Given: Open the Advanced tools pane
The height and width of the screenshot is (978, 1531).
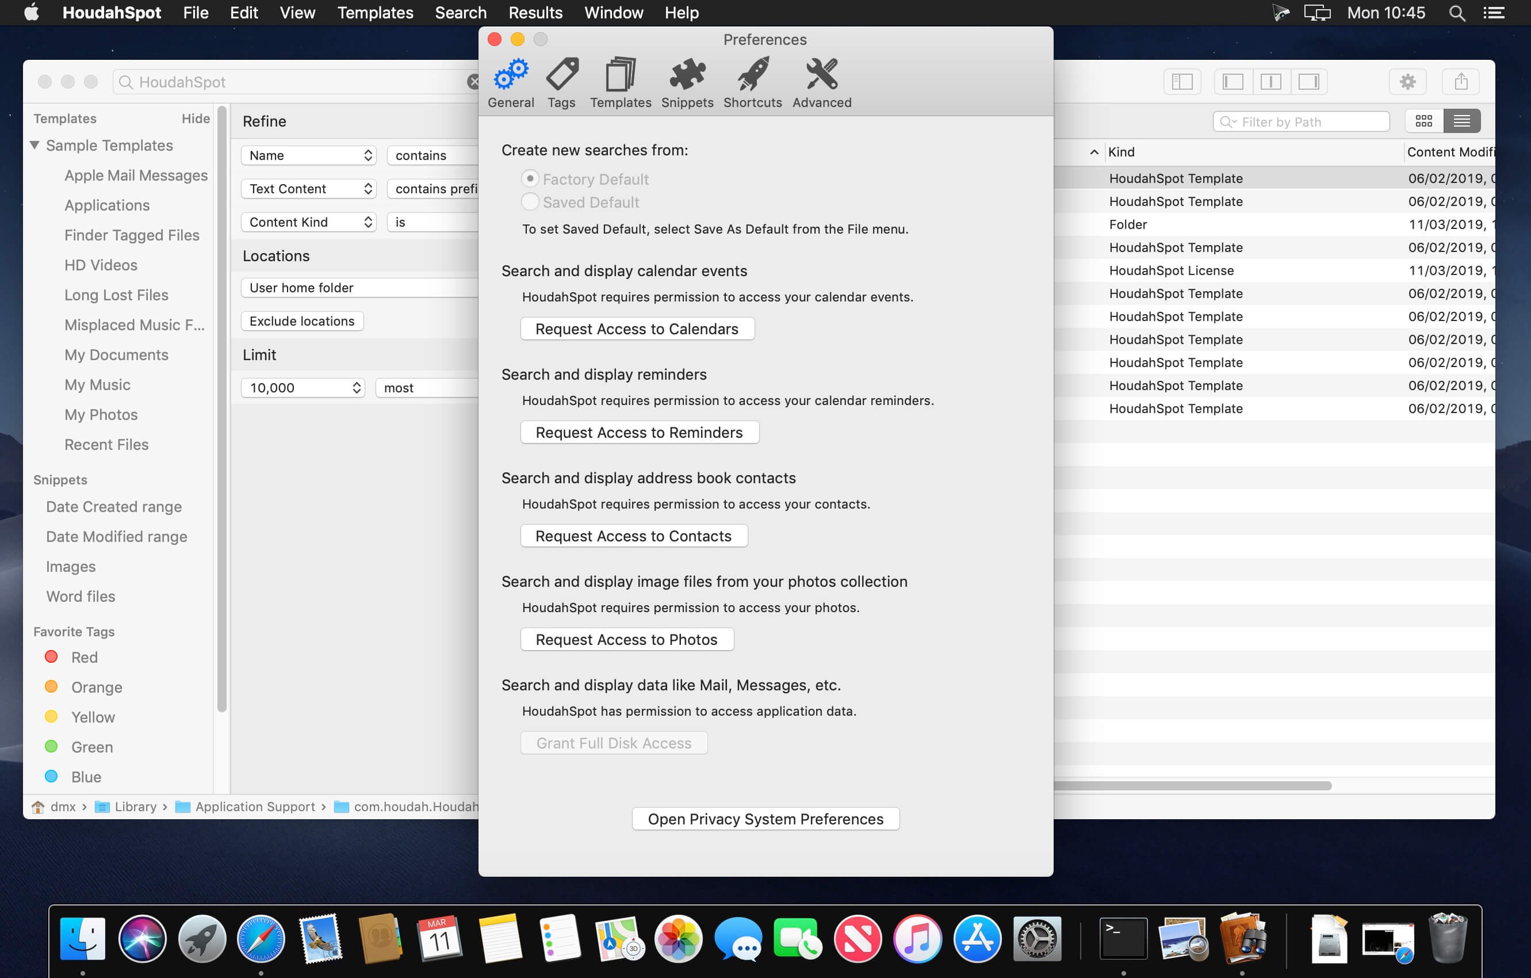Looking at the screenshot, I should tap(821, 84).
